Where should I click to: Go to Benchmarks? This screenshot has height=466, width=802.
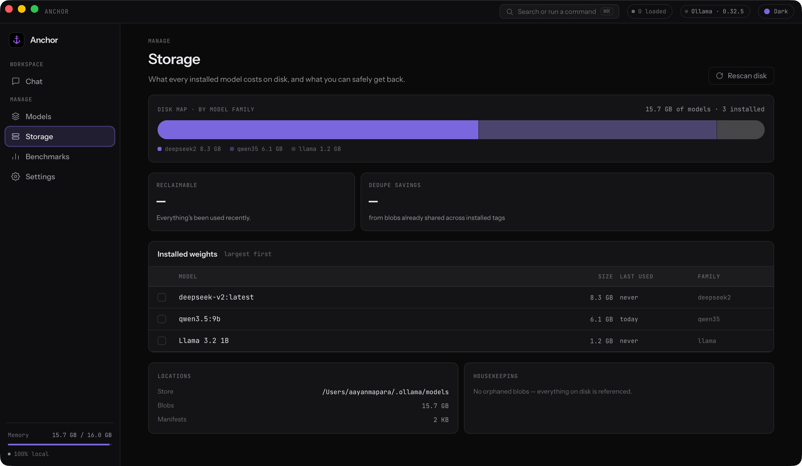tap(60, 156)
